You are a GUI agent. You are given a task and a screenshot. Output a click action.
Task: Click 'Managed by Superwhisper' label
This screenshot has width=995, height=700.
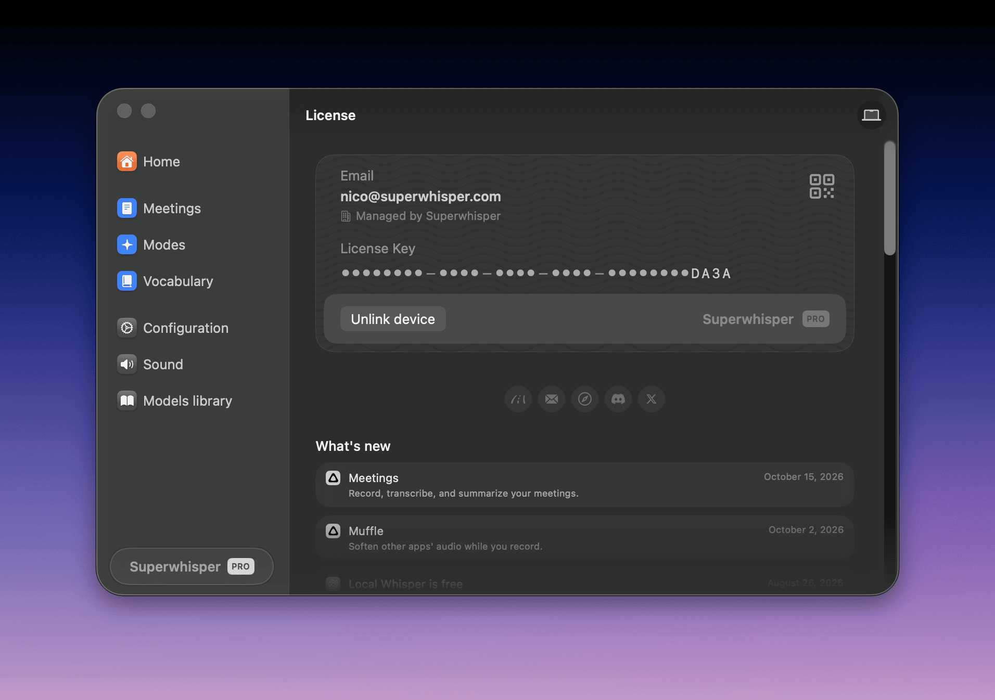tap(428, 216)
